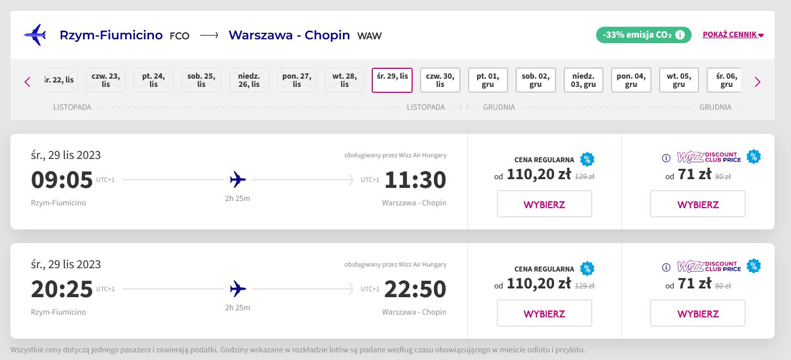Click the -33% emisja CO₂ green badge
Viewport: 791px width, 360px height.
click(644, 35)
